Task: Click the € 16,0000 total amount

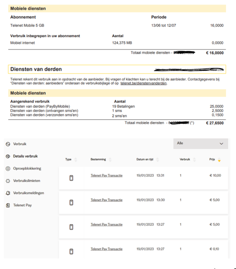Action: pyautogui.click(x=215, y=53)
